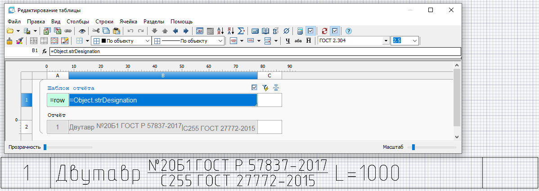Click the paste clipboard icon
The image size is (539, 191).
[117, 31]
